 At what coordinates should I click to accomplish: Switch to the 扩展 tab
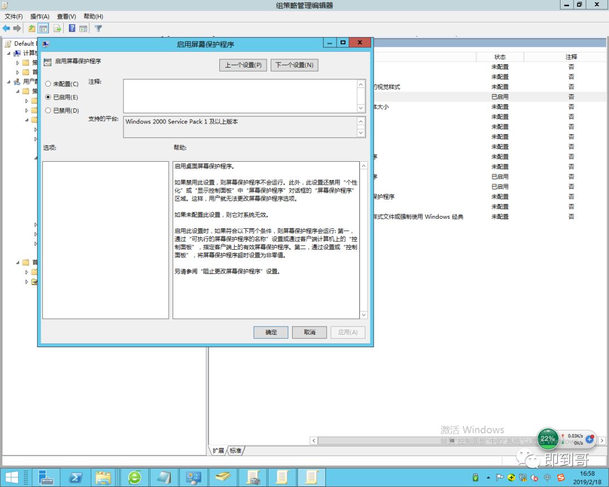218,450
